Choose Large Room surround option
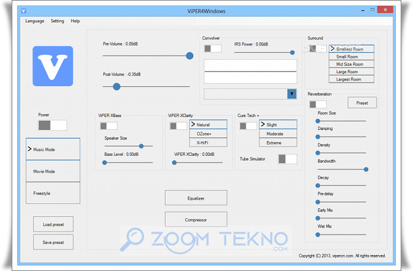Screen dimensions: 413x271 pyautogui.click(x=351, y=71)
